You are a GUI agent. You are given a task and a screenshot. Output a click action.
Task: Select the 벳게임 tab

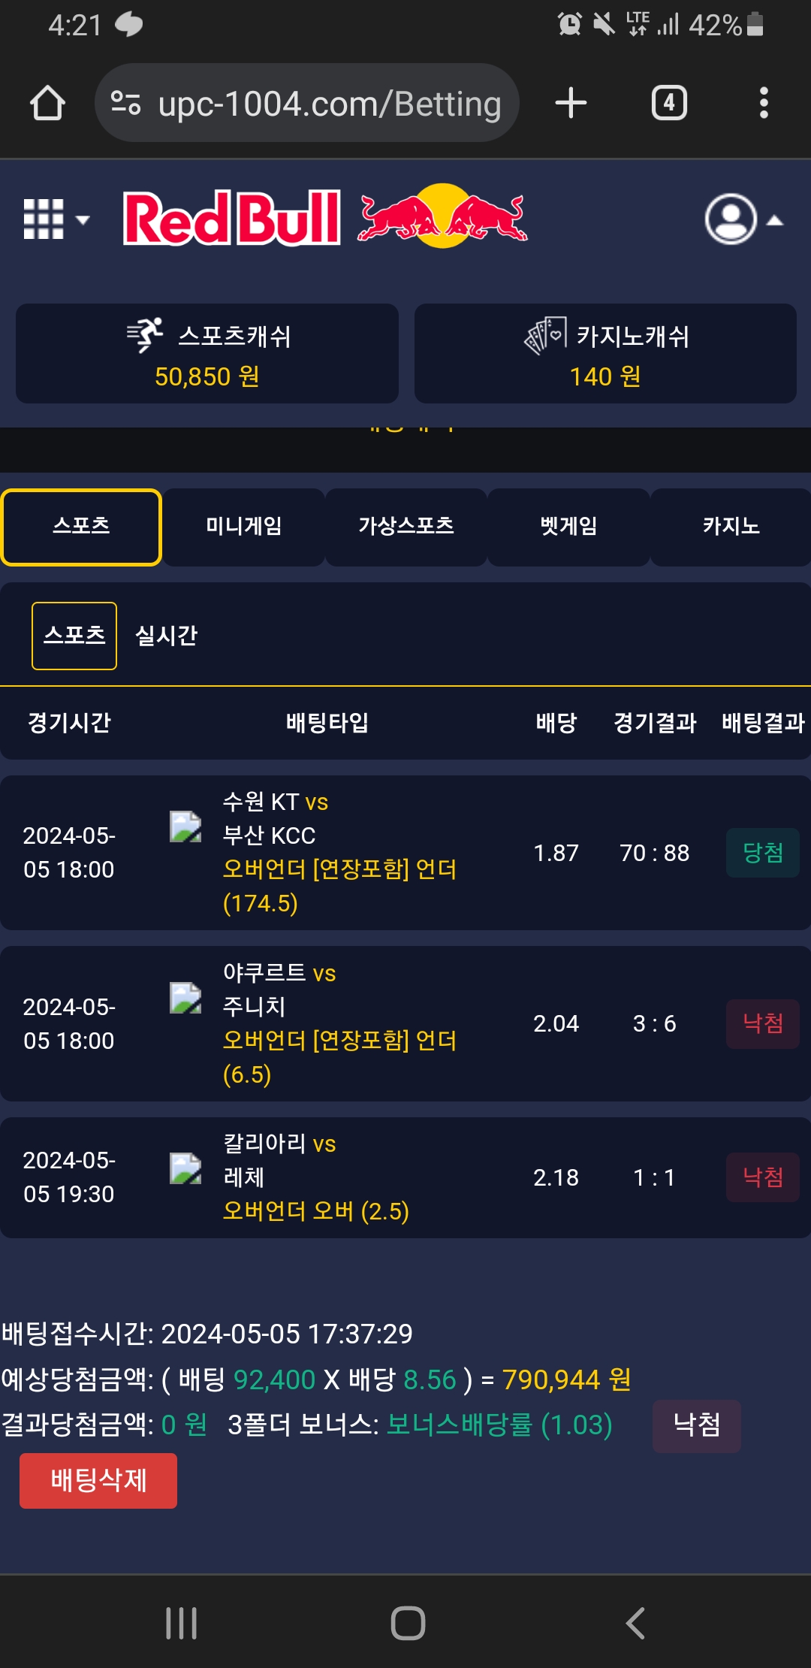(x=568, y=527)
